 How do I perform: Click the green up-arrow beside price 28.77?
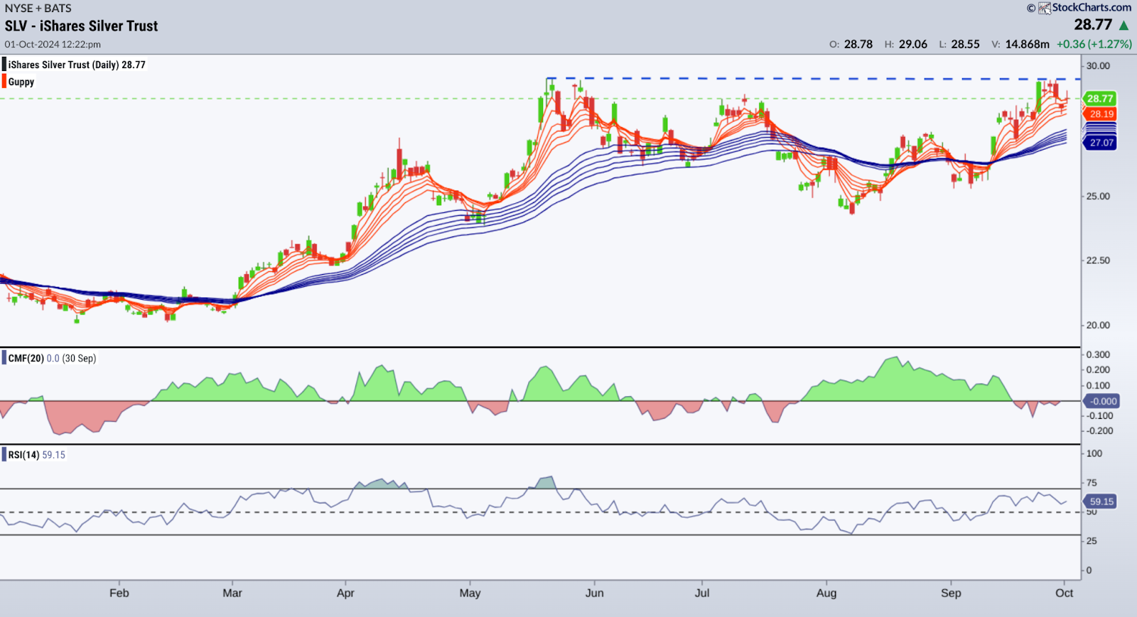[1123, 26]
